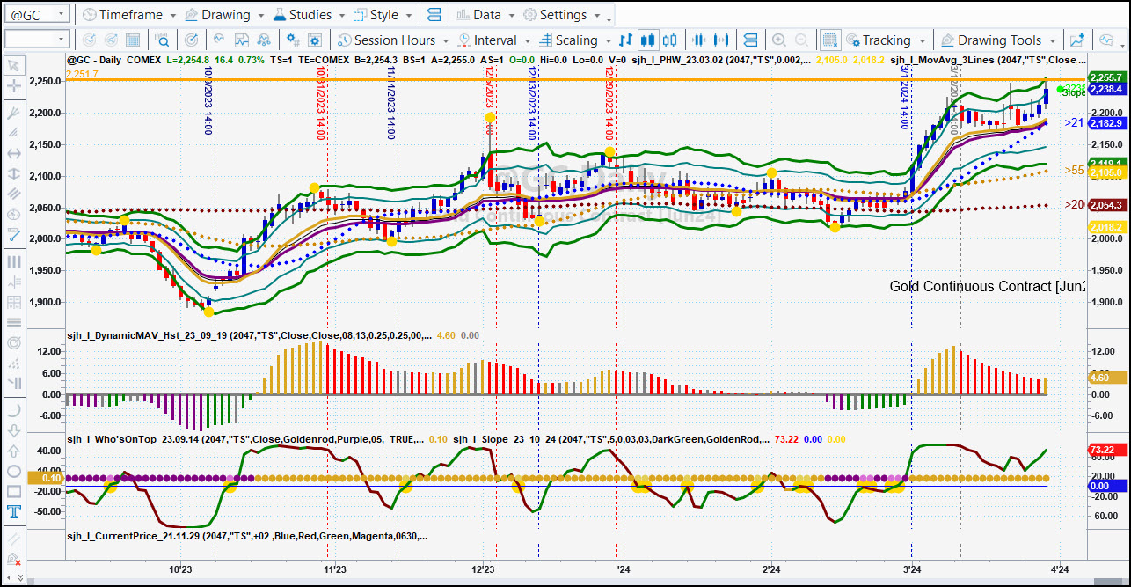The width and height of the screenshot is (1131, 587).
Task: Select the pointer arrow tool in the drawing sidebar
Action: pyautogui.click(x=13, y=65)
